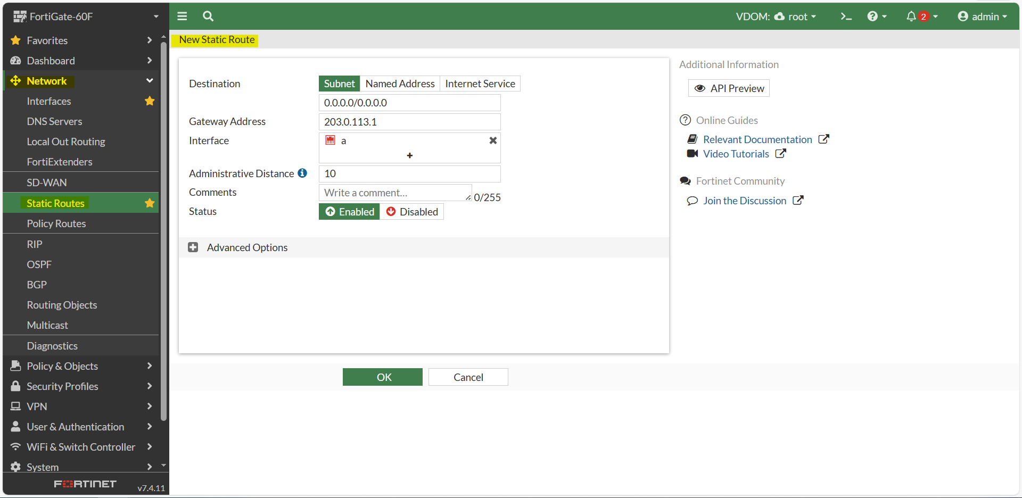Unfavorite Static Routes using star icon
The height and width of the screenshot is (498, 1022).
pos(150,203)
